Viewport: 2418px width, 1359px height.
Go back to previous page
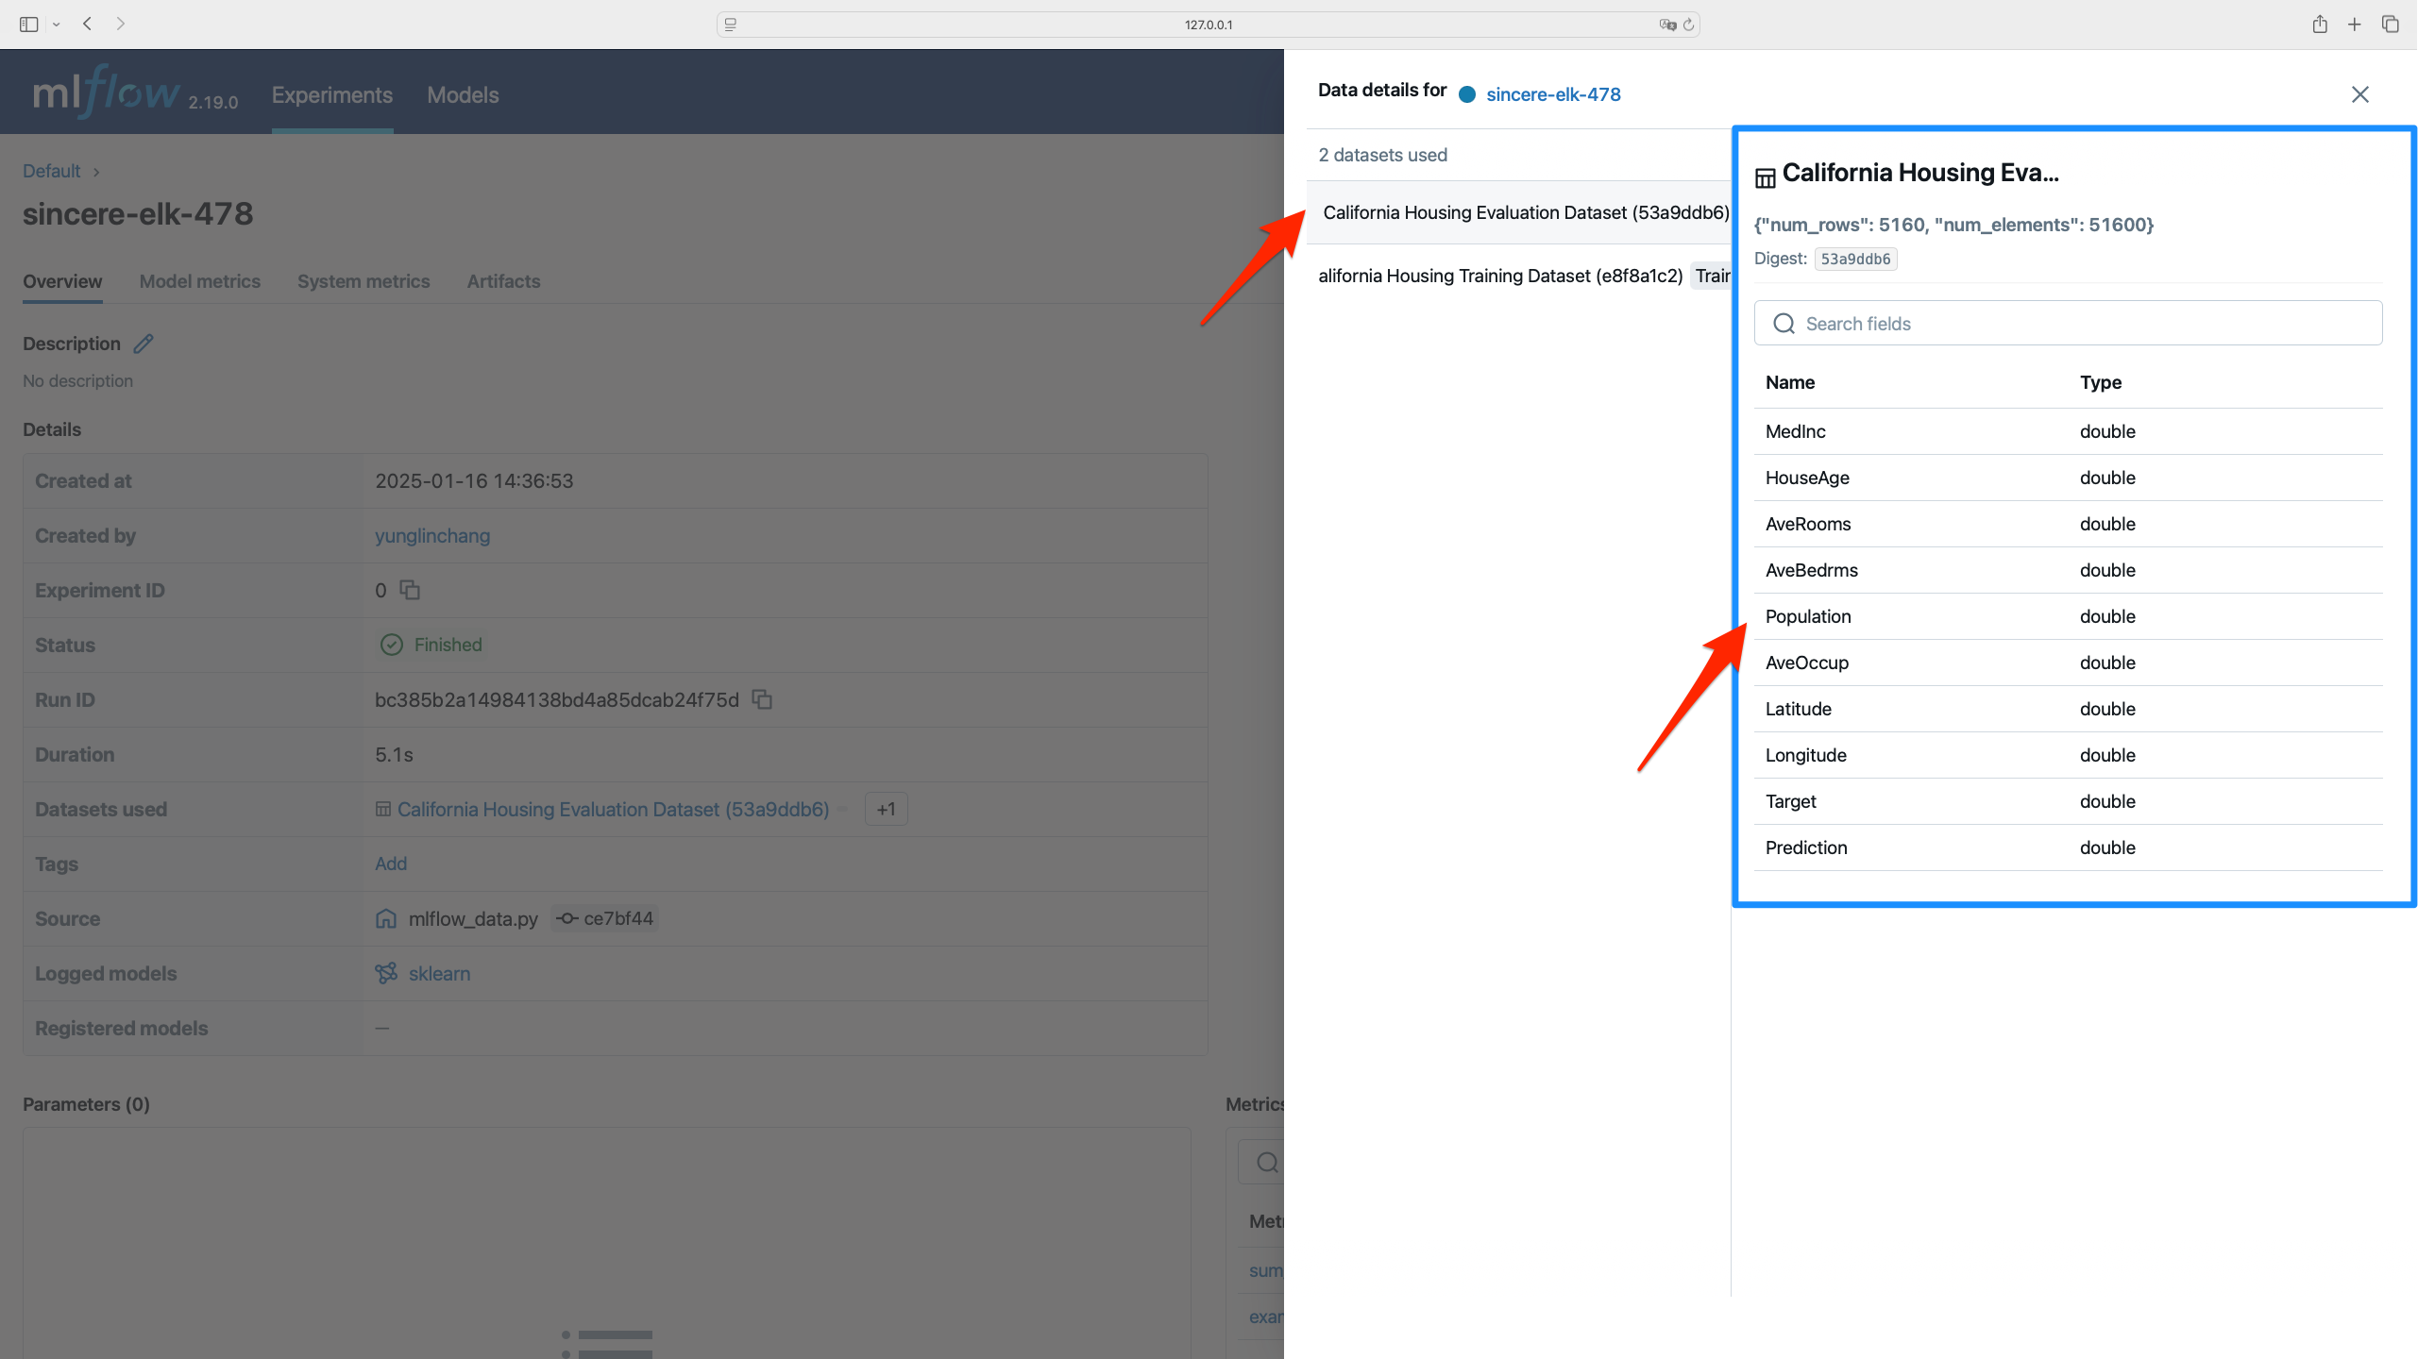click(x=87, y=25)
